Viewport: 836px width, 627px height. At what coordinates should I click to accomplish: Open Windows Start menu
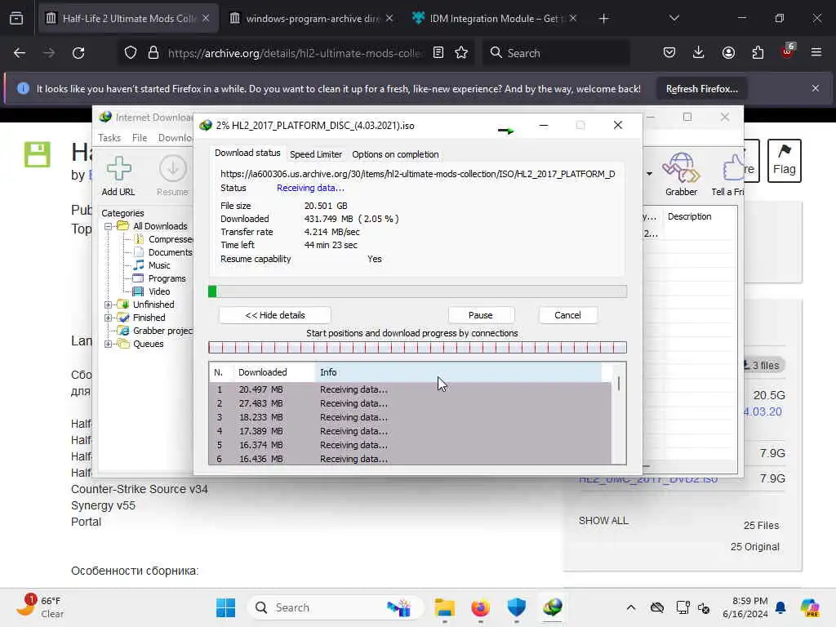click(226, 607)
